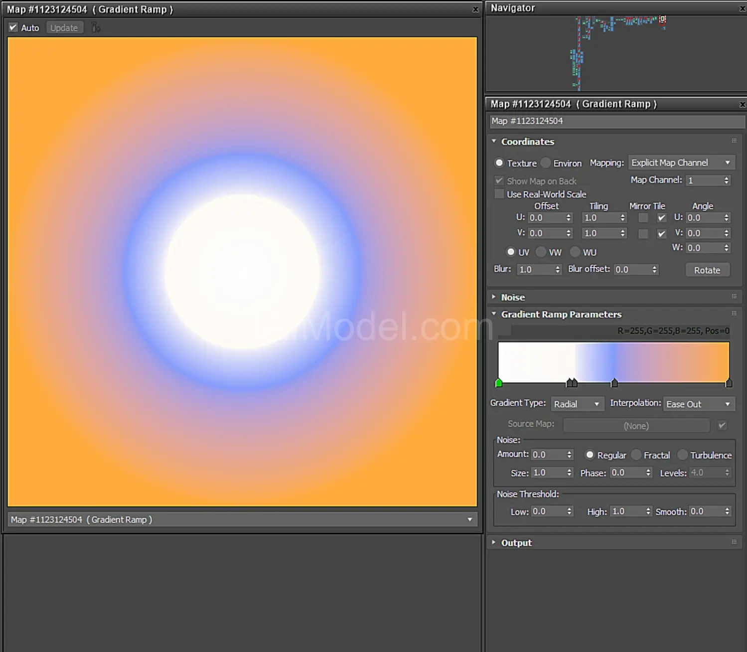Toggle Show Map on Back checkbox
Screen dimensions: 747x652
499,180
